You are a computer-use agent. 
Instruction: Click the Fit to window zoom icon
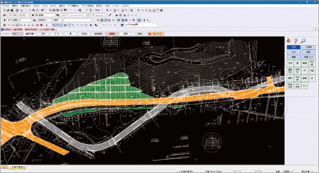[x=54, y=10]
